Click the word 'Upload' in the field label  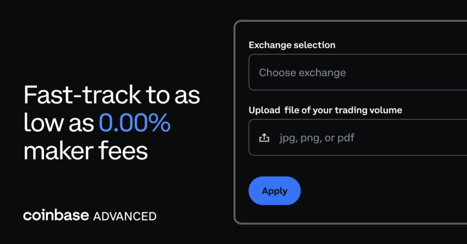click(x=263, y=110)
